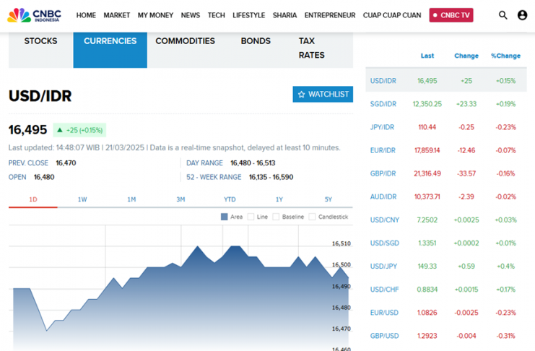Screen dimensions: 535x351
Task: Click the green up-arrow change indicator
Action: click(60, 131)
